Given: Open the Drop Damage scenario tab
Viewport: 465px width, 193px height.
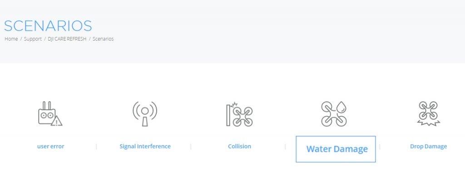Looking at the screenshot, I should click(x=429, y=146).
